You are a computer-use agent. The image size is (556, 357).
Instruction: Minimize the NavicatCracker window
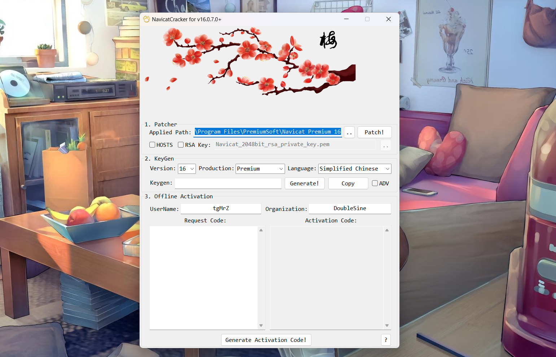(x=346, y=19)
